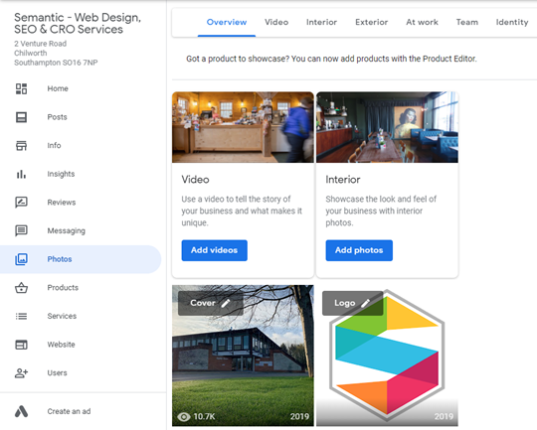The image size is (537, 430).
Task: Click the Users add-person icon
Action: [x=21, y=372]
